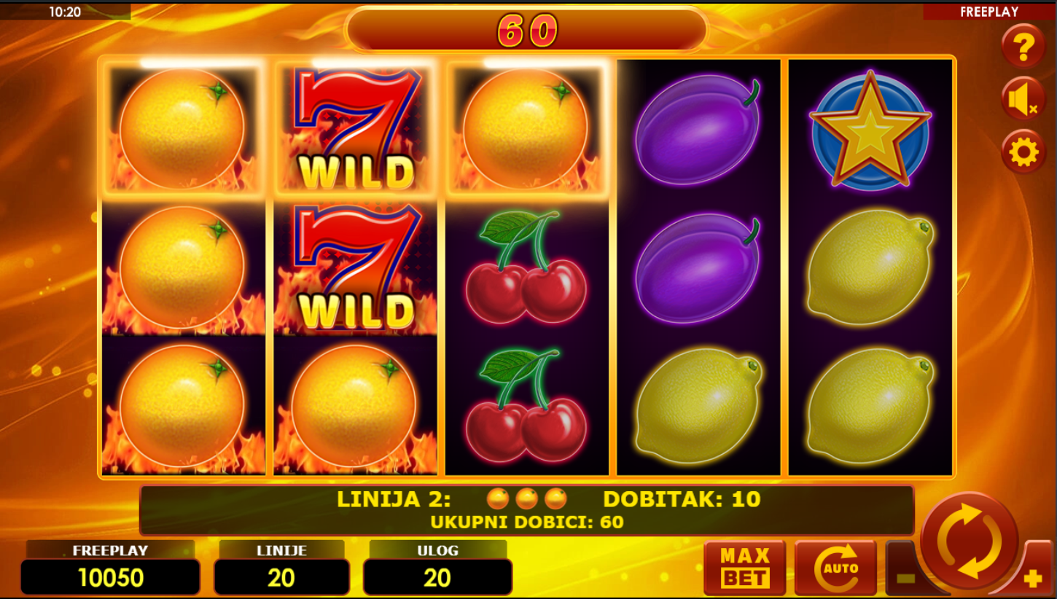The image size is (1057, 599).
Task: Click the FREEPLAY label at top right
Action: point(989,12)
